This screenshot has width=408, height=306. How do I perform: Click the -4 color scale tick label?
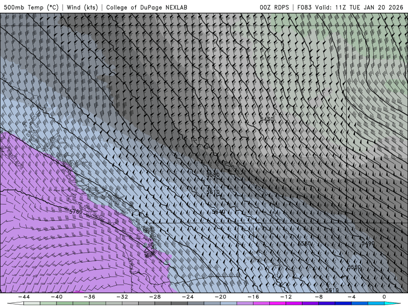[352, 297]
